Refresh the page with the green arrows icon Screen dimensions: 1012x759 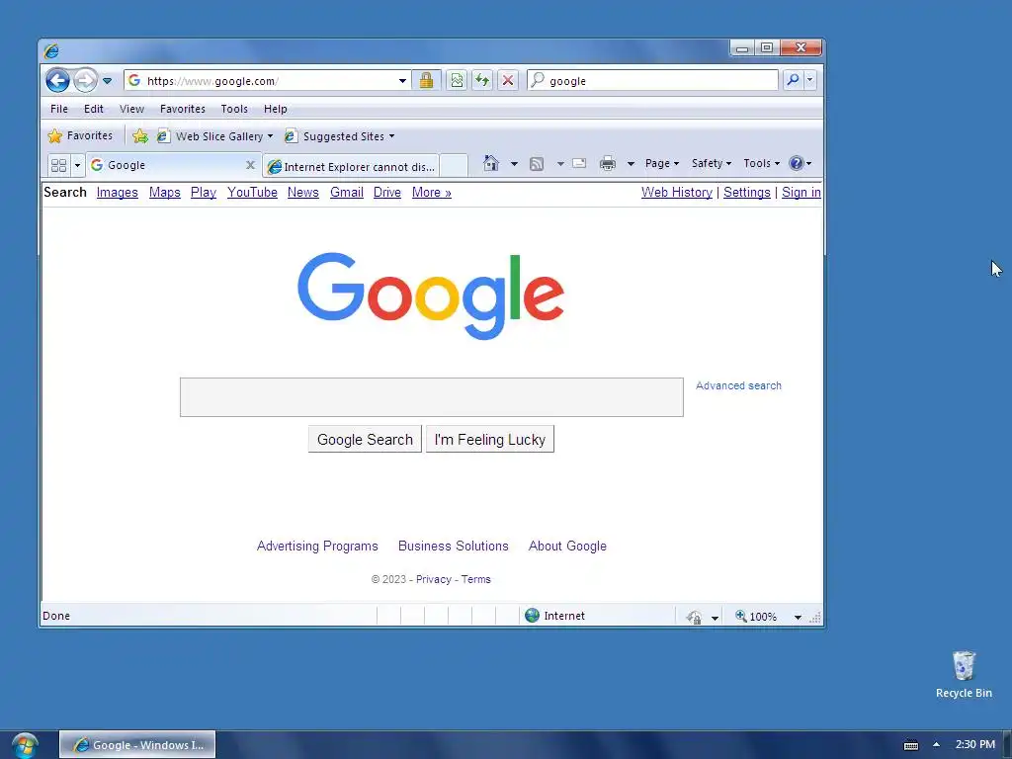[482, 80]
